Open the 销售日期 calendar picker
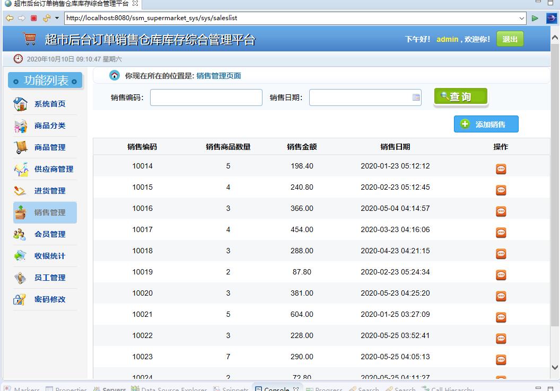Viewport: 560px width, 391px height. tap(416, 97)
